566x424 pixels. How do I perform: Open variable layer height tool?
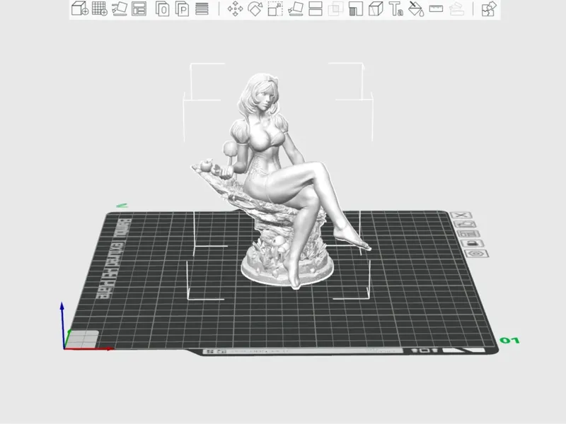click(x=202, y=8)
